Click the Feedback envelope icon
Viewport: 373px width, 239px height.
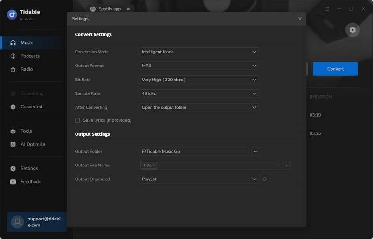pyautogui.click(x=13, y=182)
